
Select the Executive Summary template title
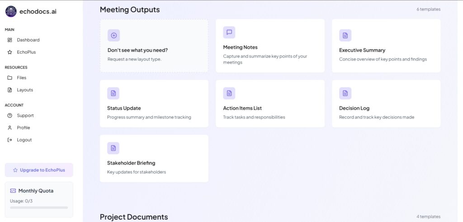coord(362,50)
